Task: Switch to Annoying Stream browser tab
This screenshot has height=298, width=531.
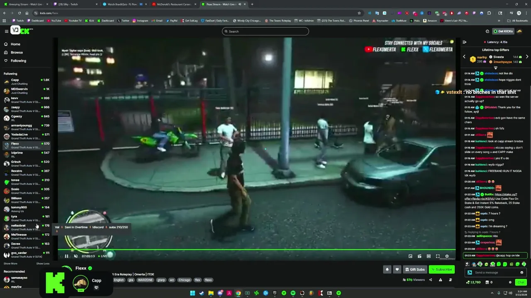Action: [27, 4]
